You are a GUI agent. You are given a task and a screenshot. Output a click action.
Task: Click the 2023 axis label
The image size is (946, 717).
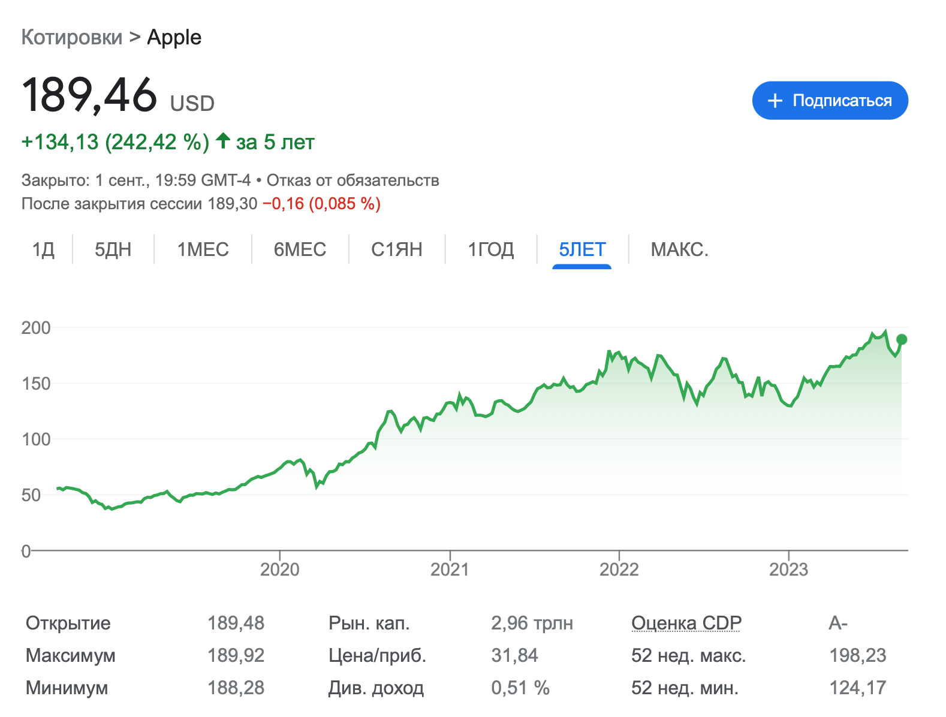789,569
